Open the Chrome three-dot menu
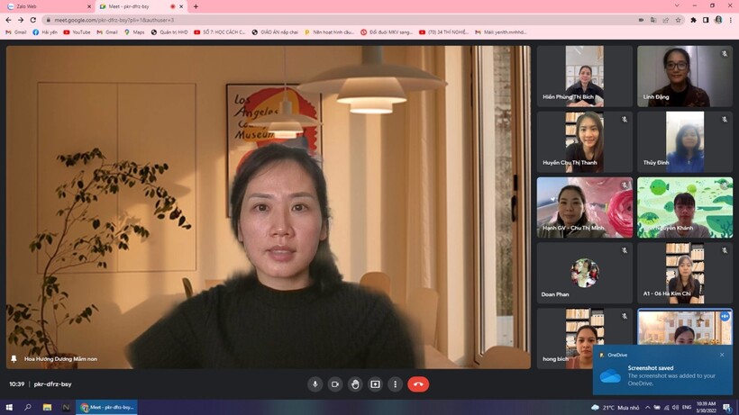739x415 pixels. click(731, 20)
